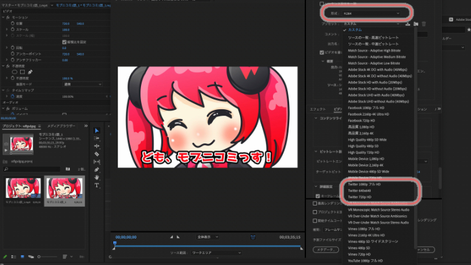Open the 全体表示 zoom dropdown

click(208, 237)
